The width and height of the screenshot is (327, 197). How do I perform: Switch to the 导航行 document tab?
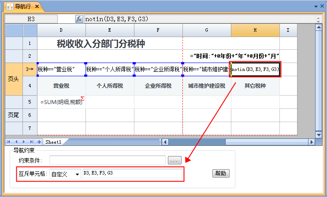(x=20, y=7)
